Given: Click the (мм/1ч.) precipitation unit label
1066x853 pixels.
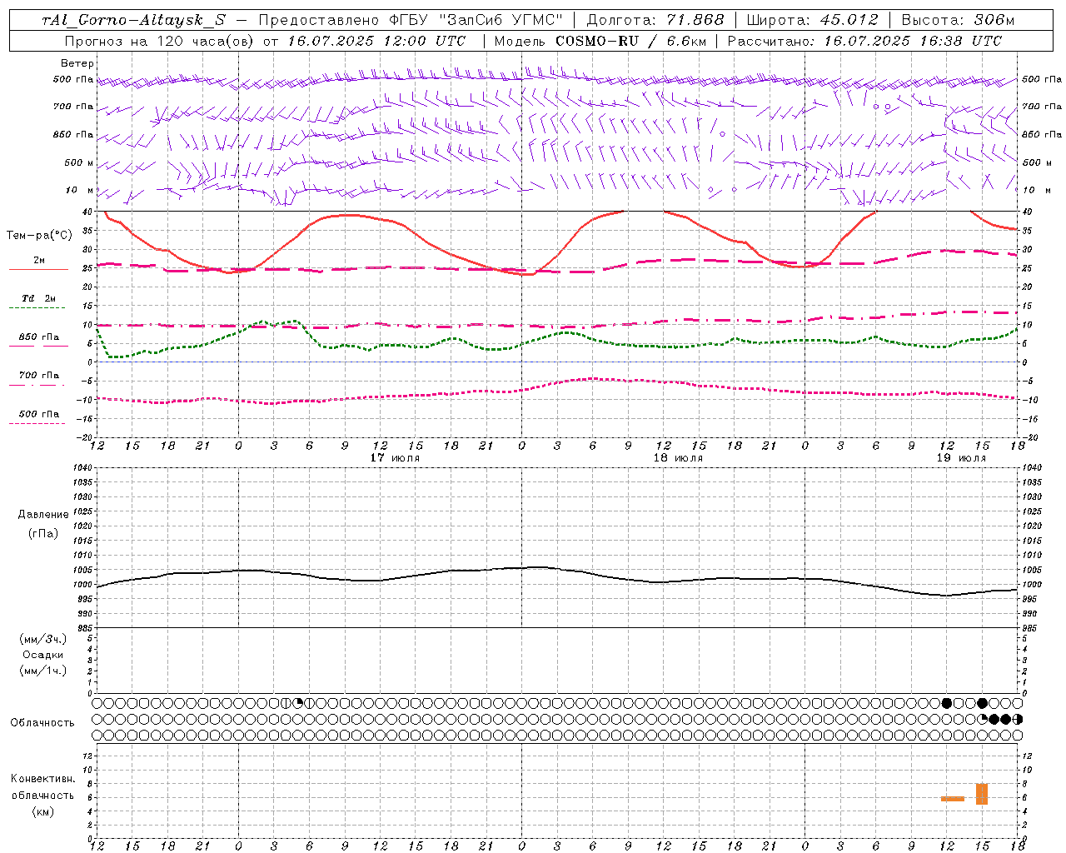Looking at the screenshot, I should click(x=42, y=671).
